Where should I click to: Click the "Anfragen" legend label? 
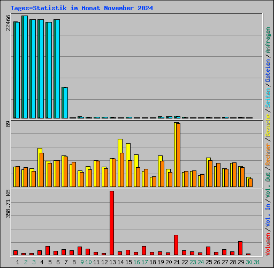coord(268,40)
